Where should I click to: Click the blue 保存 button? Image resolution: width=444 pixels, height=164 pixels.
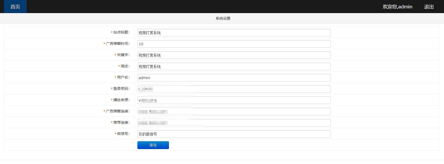[153, 145]
